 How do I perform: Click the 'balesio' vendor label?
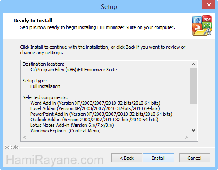[x=11, y=147]
